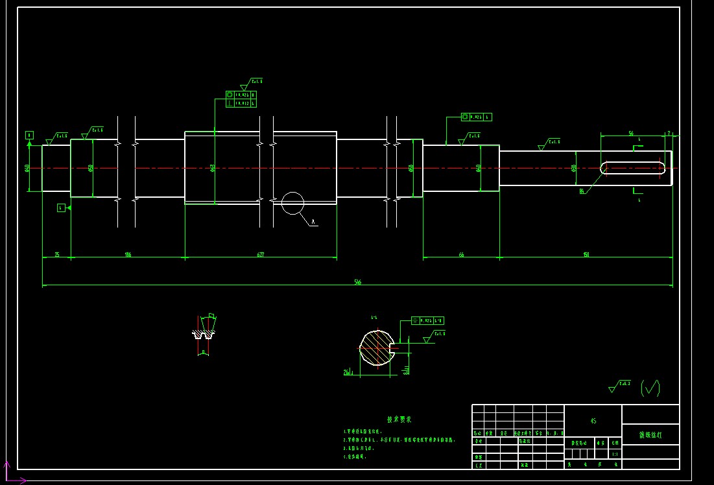Screen dimensions: 714x485
Task: Pick the detail label A leader text
Action: coord(313,222)
